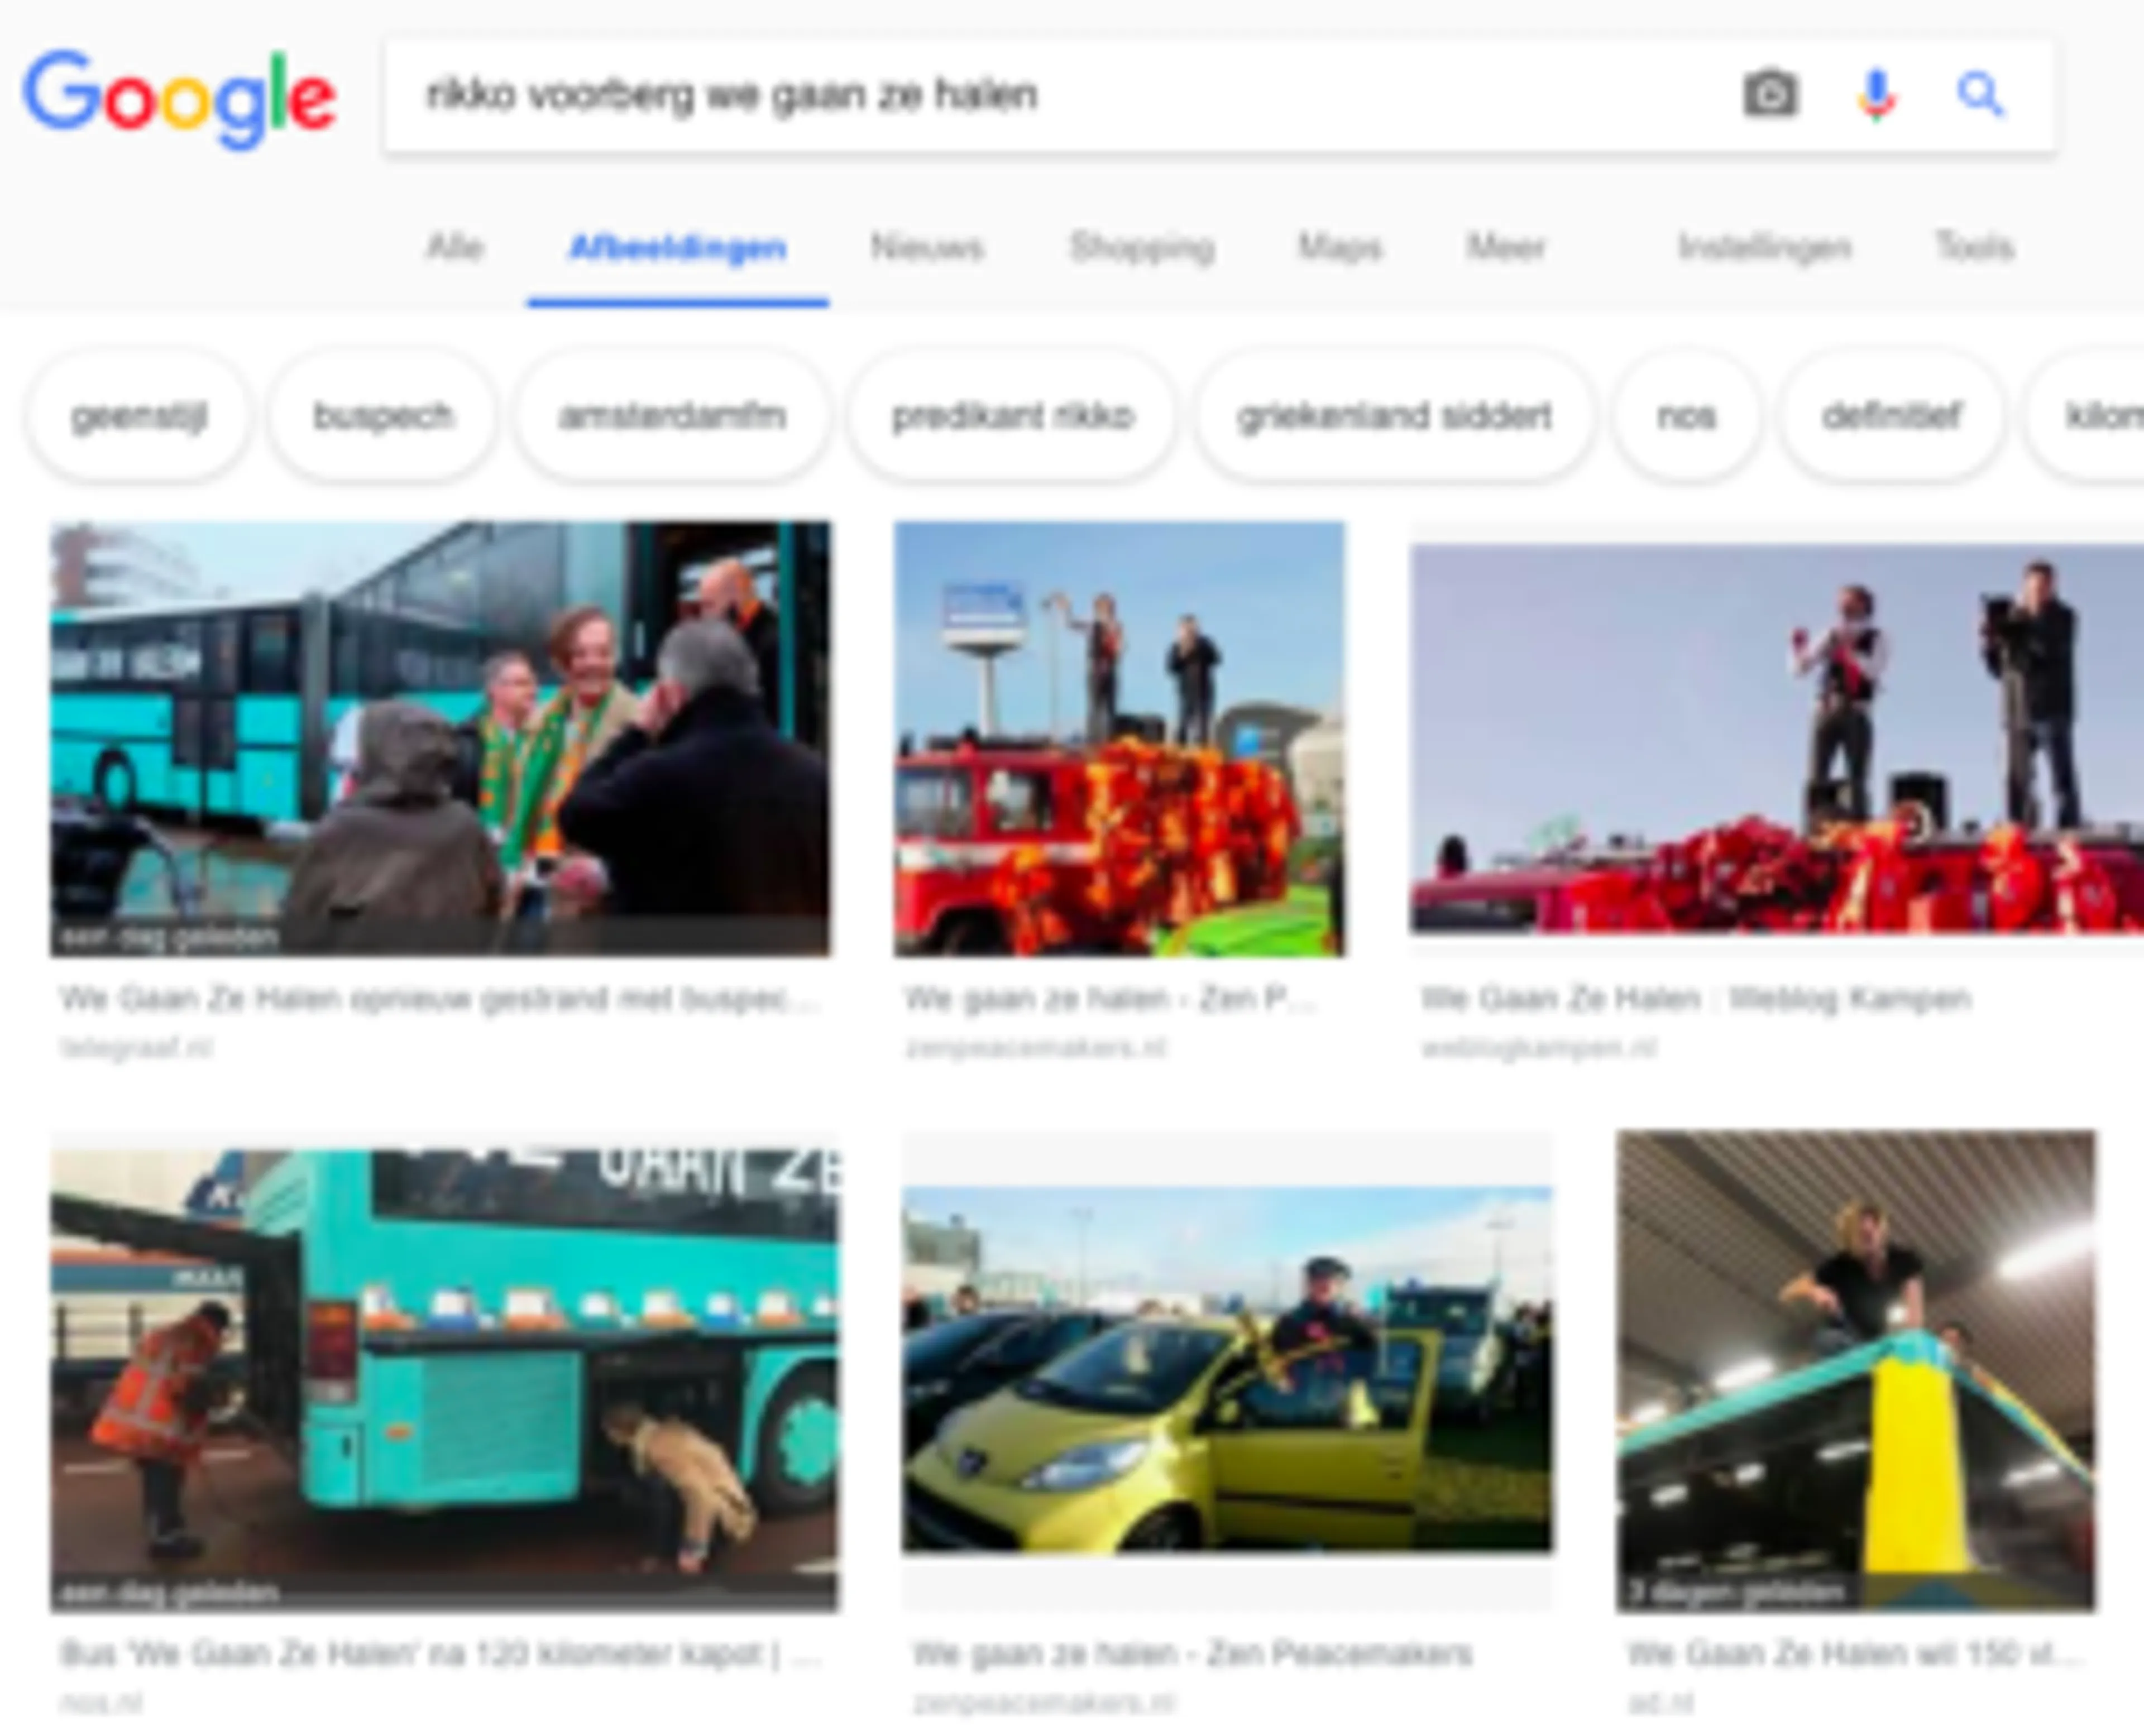Open the yellow car thumbnail image
Viewport: 2144px width, 1736px height.
[x=1227, y=1369]
